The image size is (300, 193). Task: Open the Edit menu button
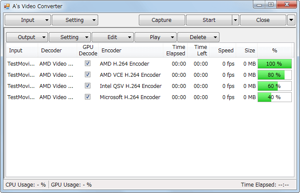pos(112,37)
